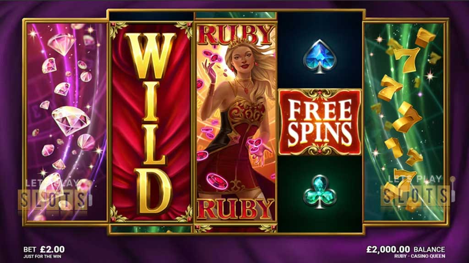Click the Just For The Win label
The height and width of the screenshot is (263, 469).
[42, 257]
